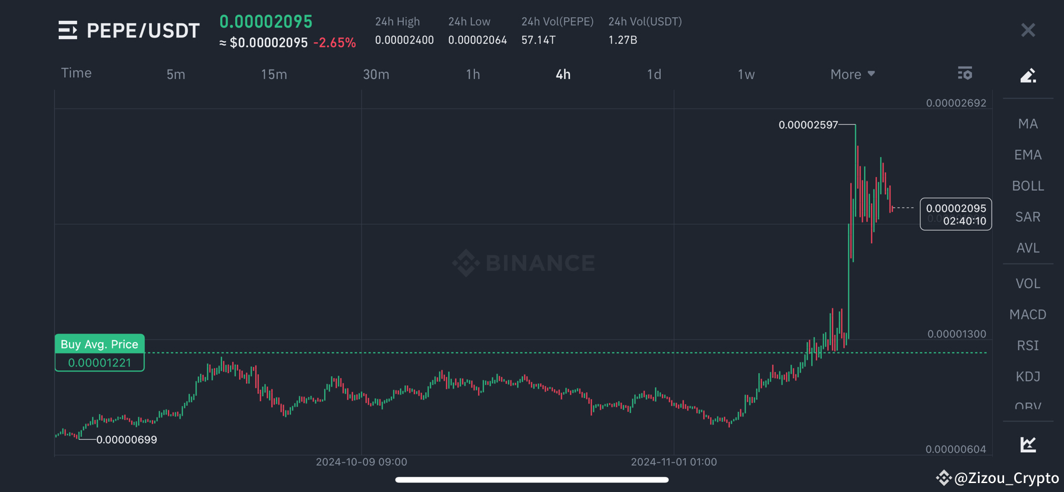This screenshot has width=1064, height=492.
Task: Show the VOL volume indicator
Action: tap(1028, 283)
